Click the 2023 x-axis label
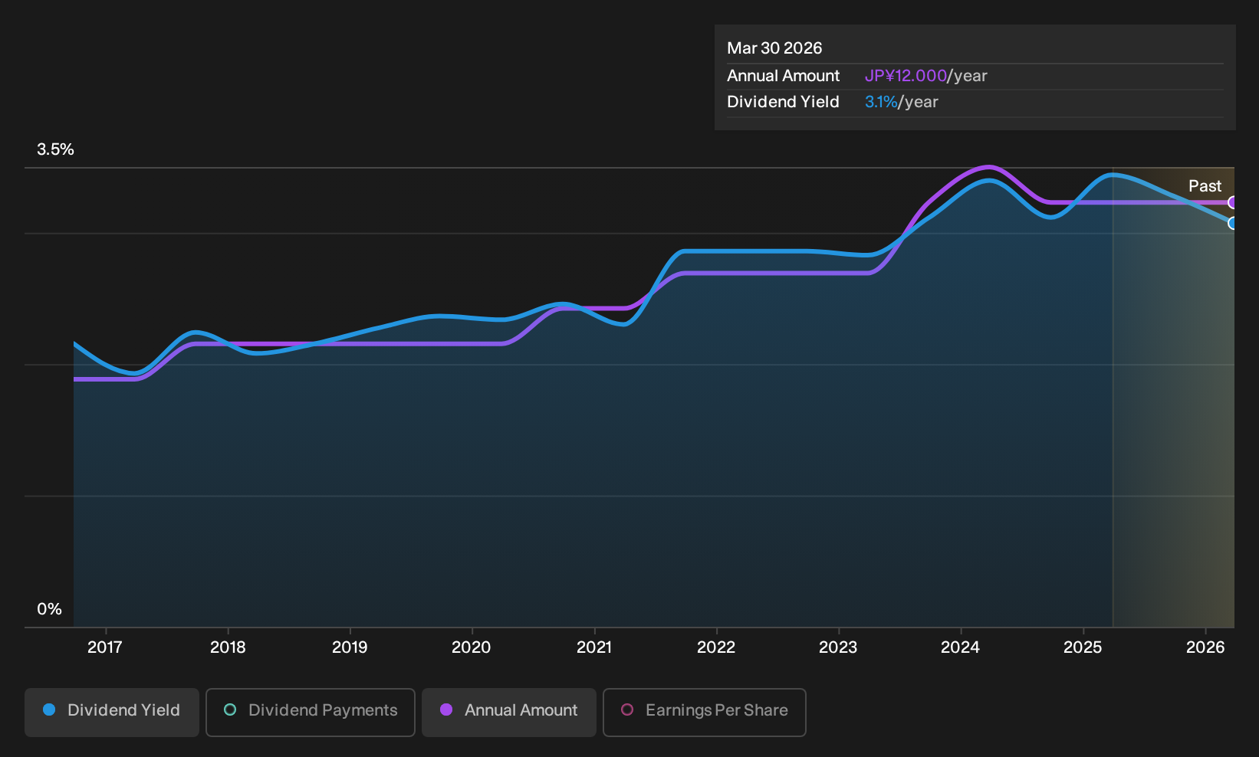This screenshot has height=757, width=1259. [838, 647]
